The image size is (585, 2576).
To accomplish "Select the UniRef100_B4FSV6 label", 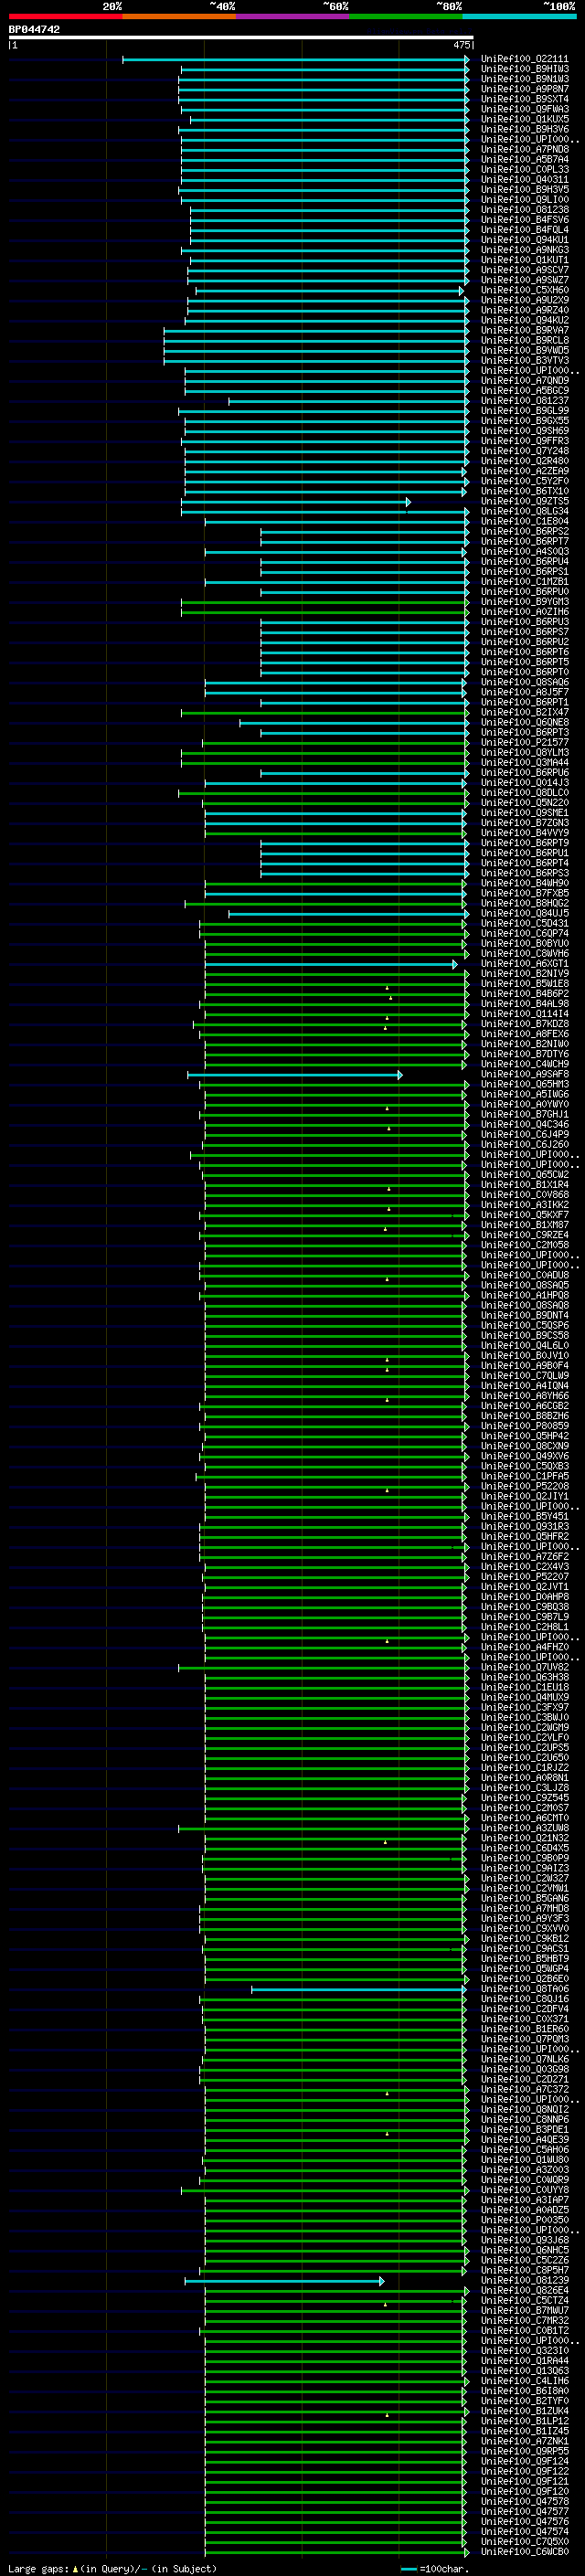I will pyautogui.click(x=524, y=220).
